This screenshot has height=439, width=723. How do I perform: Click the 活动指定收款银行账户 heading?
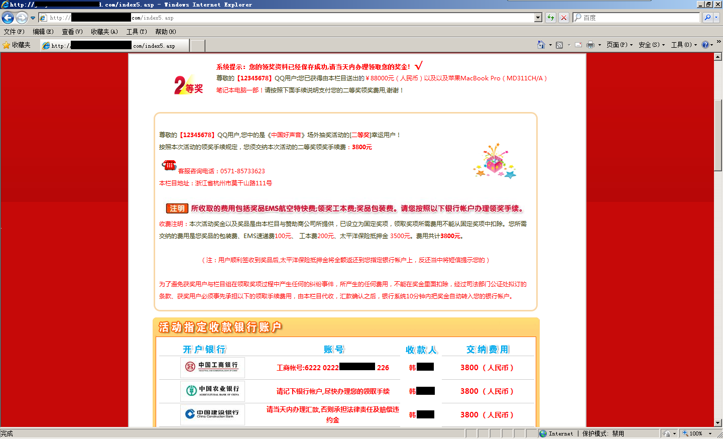point(220,327)
